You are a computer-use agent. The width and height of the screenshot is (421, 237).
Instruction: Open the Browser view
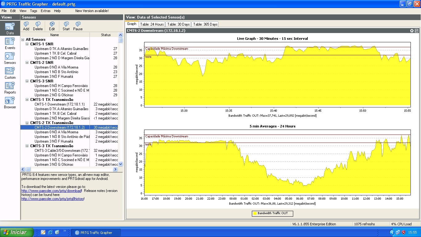(x=10, y=102)
